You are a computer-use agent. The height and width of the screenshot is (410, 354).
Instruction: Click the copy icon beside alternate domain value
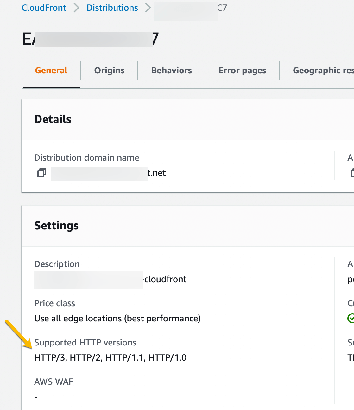(351, 173)
